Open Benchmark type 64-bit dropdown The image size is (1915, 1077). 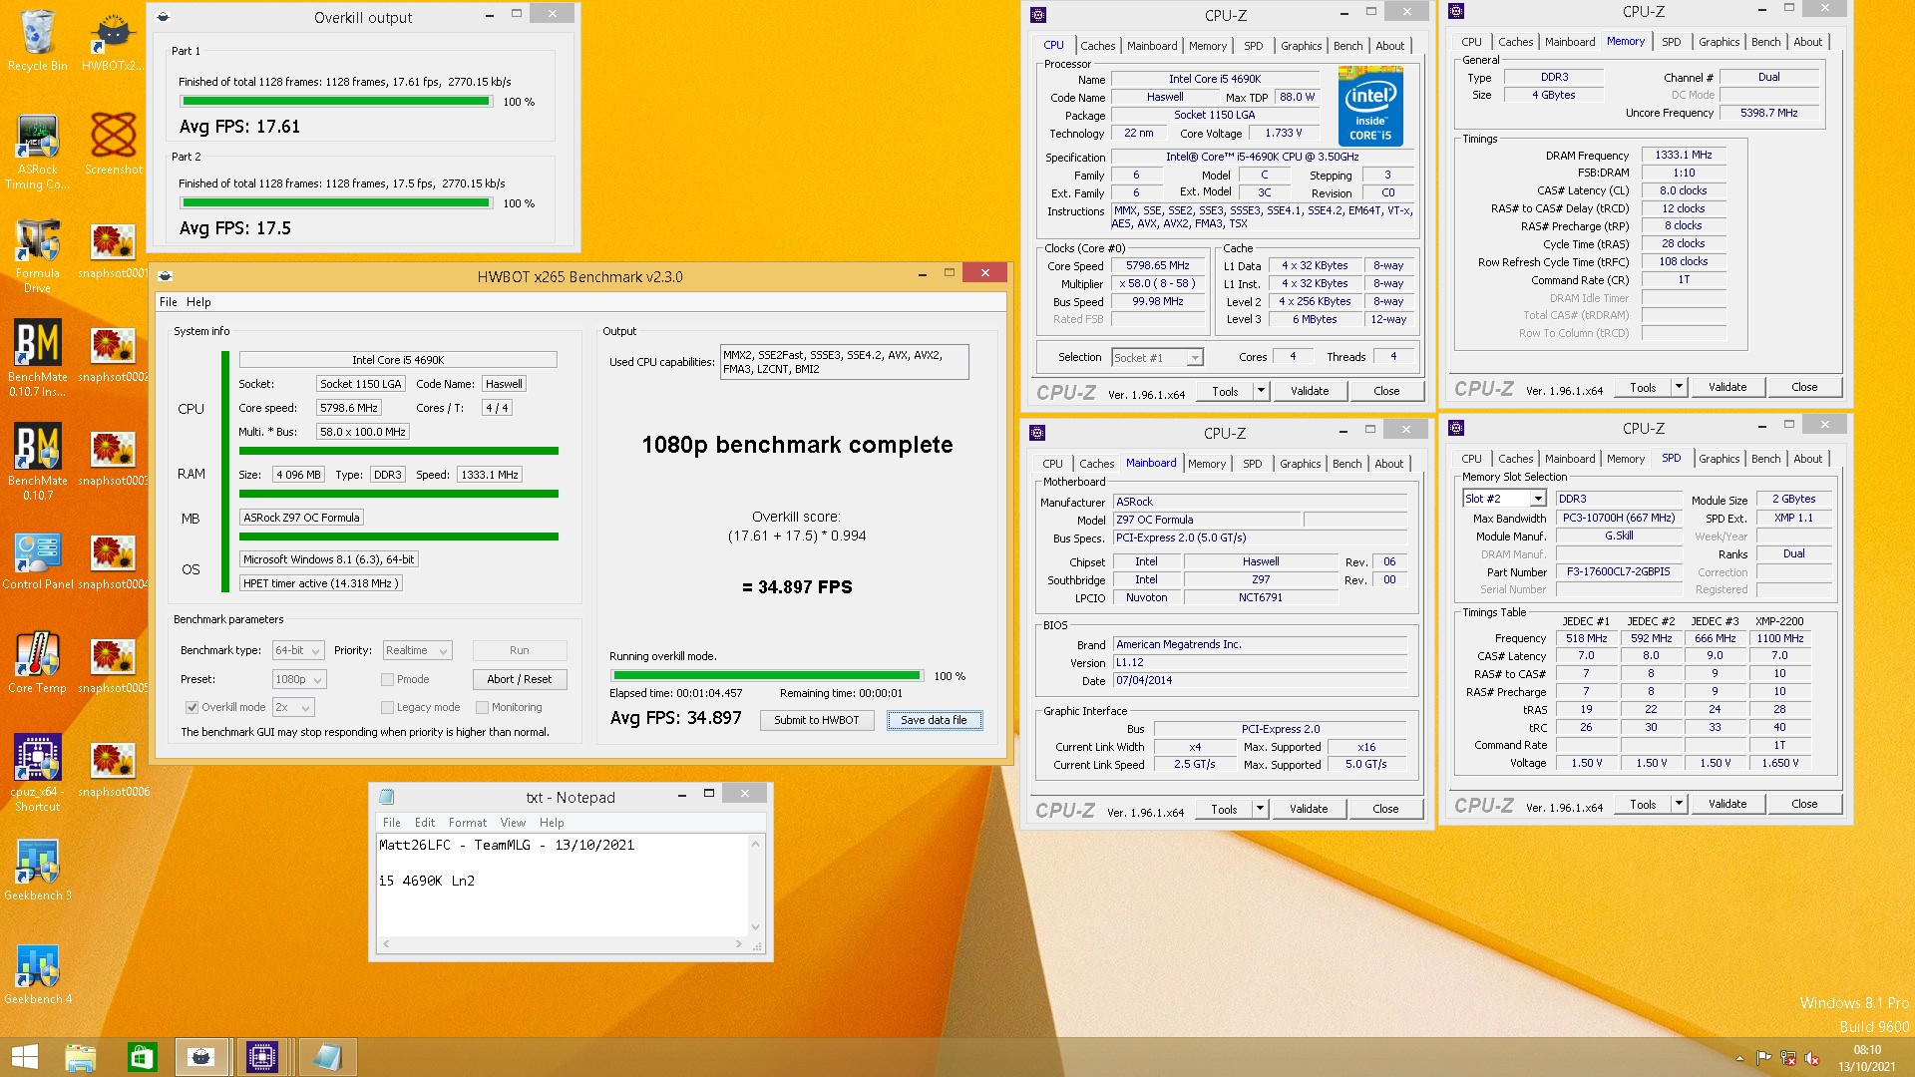[x=299, y=651]
